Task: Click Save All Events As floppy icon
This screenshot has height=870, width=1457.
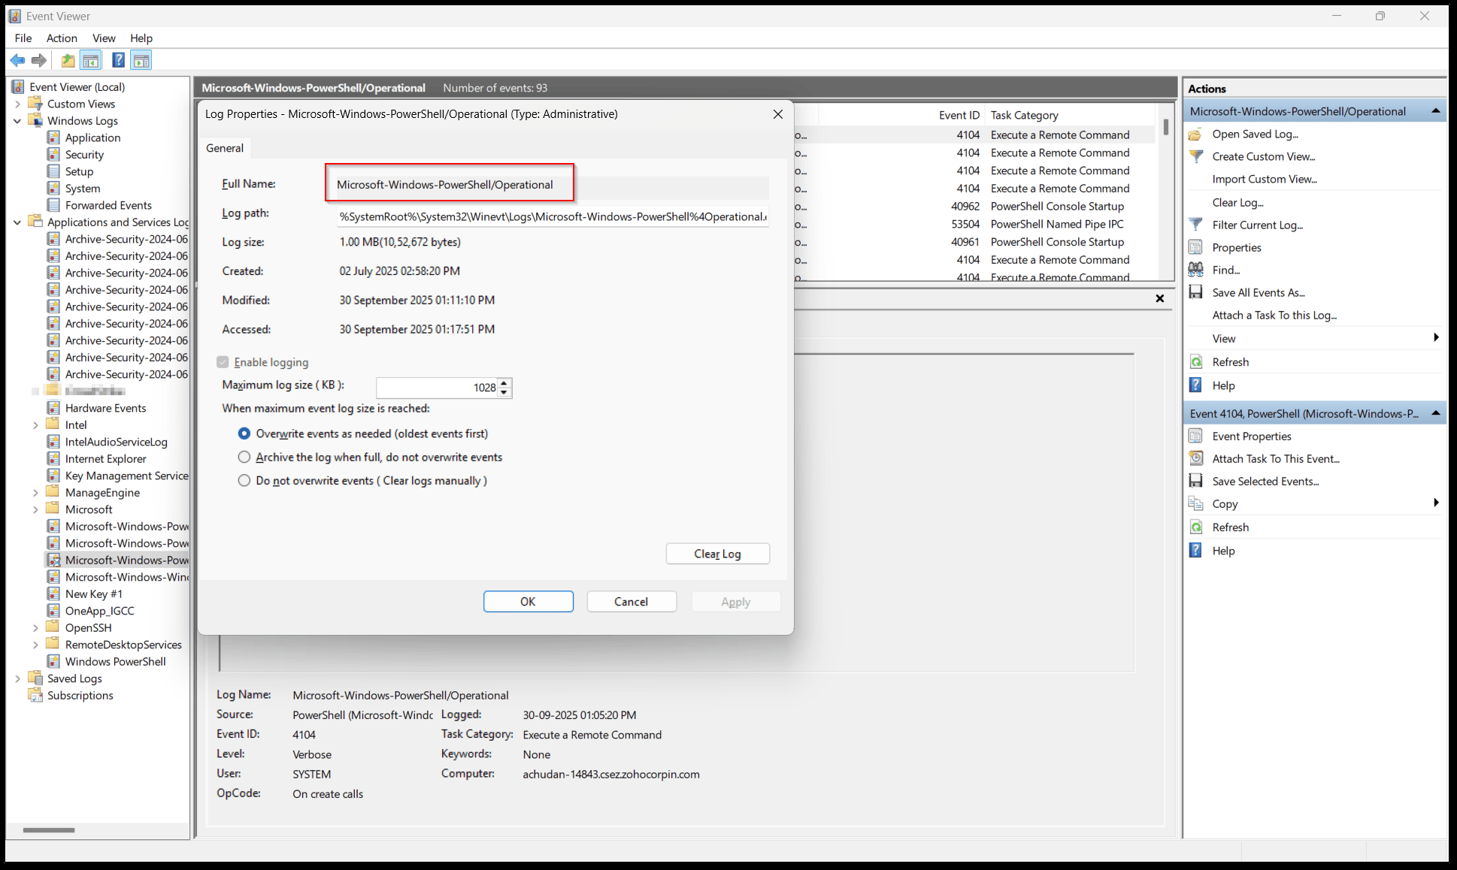Action: pos(1195,292)
